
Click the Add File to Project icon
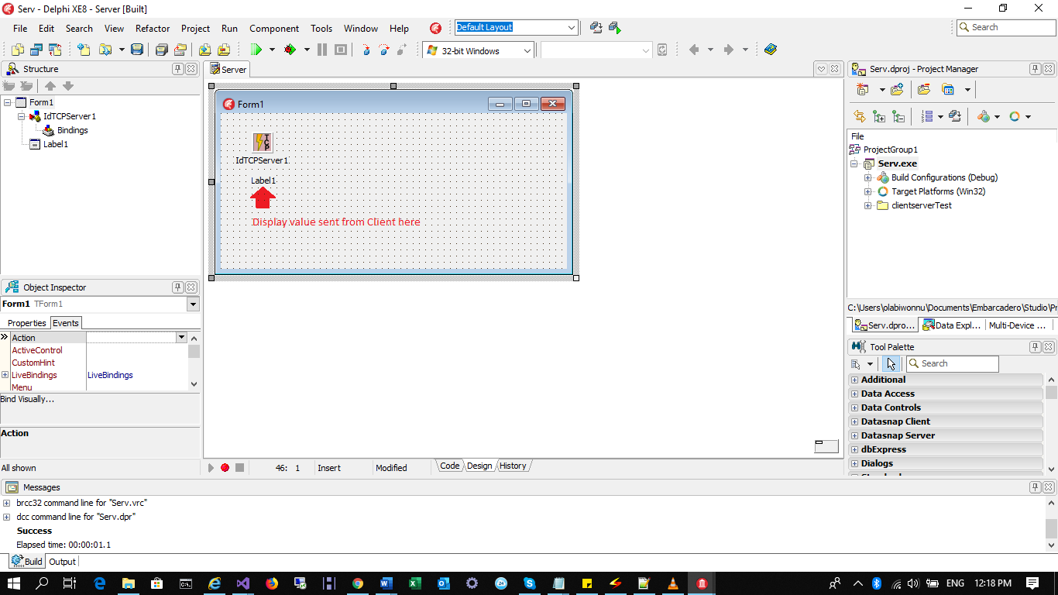coord(204,50)
